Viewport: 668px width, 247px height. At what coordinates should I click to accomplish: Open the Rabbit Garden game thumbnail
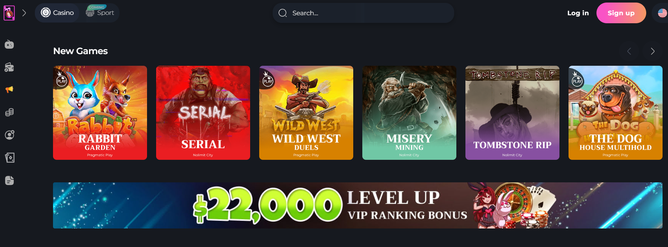pos(100,113)
